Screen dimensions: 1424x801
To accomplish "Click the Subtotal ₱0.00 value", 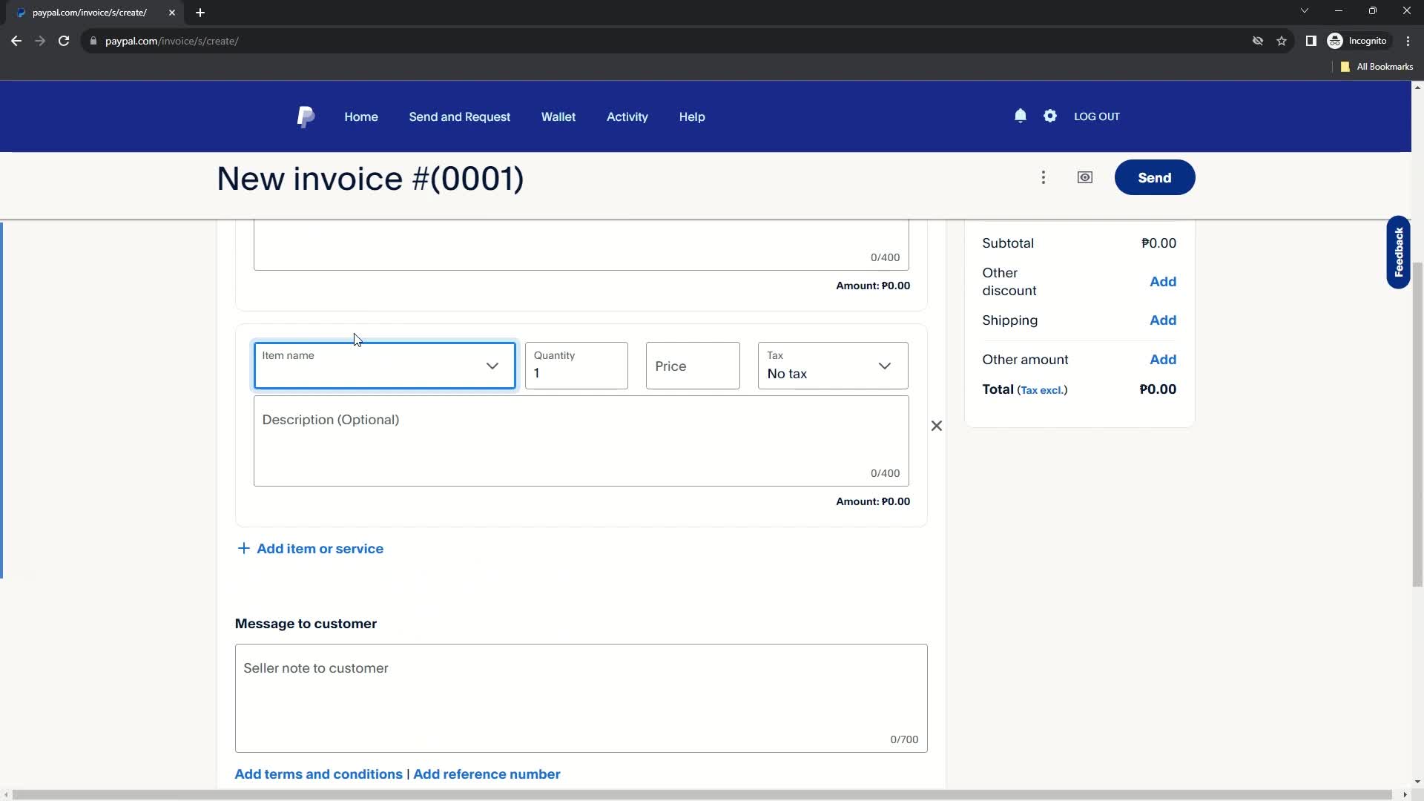I will pos(1158,243).
